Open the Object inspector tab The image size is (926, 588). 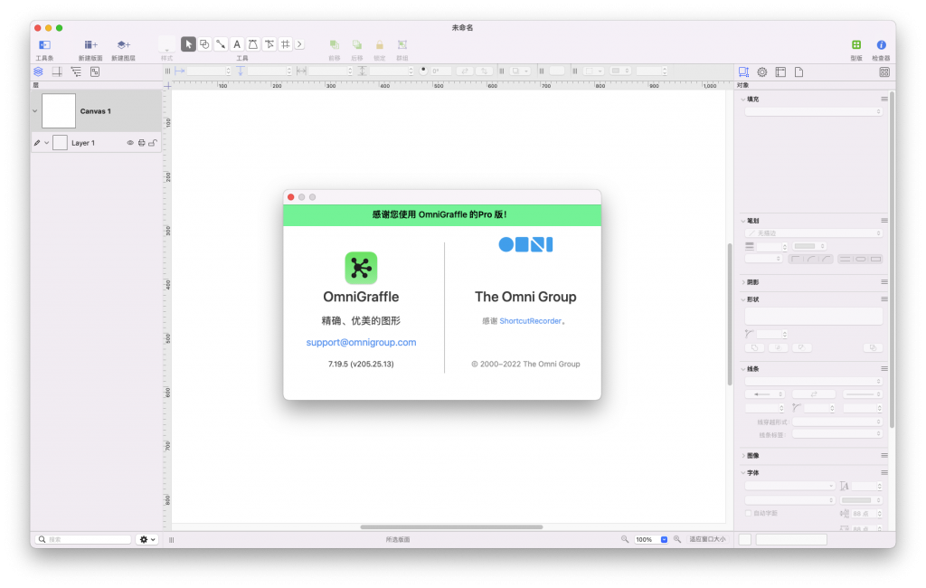click(x=743, y=71)
